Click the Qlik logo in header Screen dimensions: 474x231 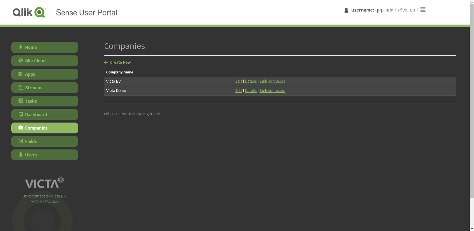click(29, 12)
